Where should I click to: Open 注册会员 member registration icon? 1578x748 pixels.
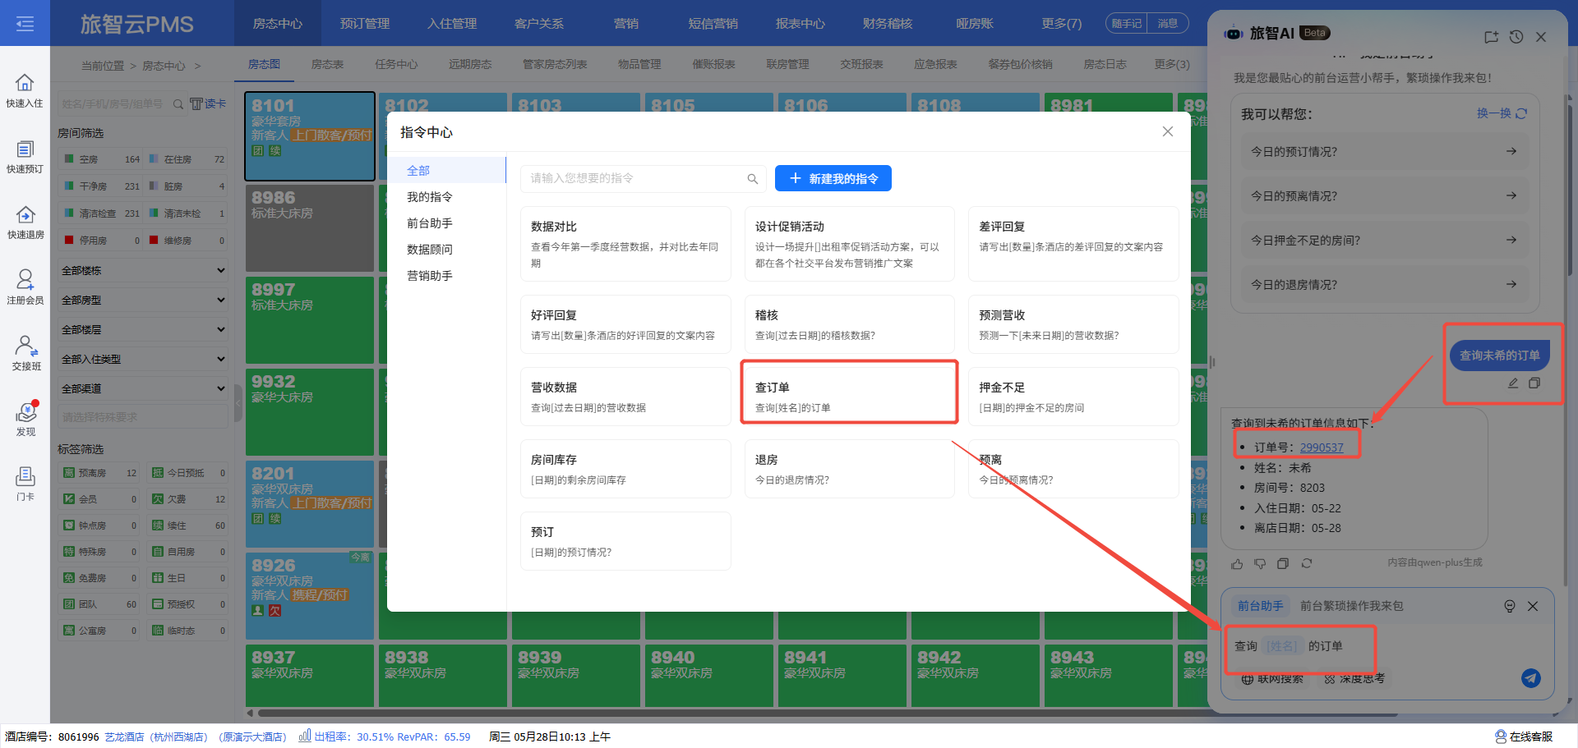(25, 287)
